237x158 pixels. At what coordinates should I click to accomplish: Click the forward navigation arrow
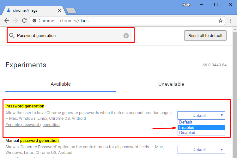pos(15,21)
